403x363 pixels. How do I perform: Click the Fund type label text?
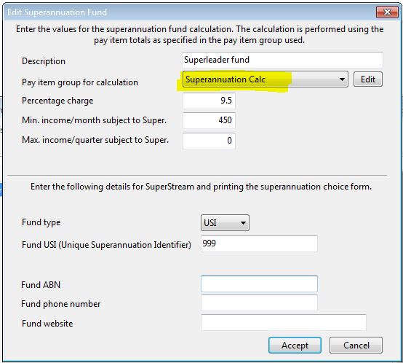pos(41,222)
